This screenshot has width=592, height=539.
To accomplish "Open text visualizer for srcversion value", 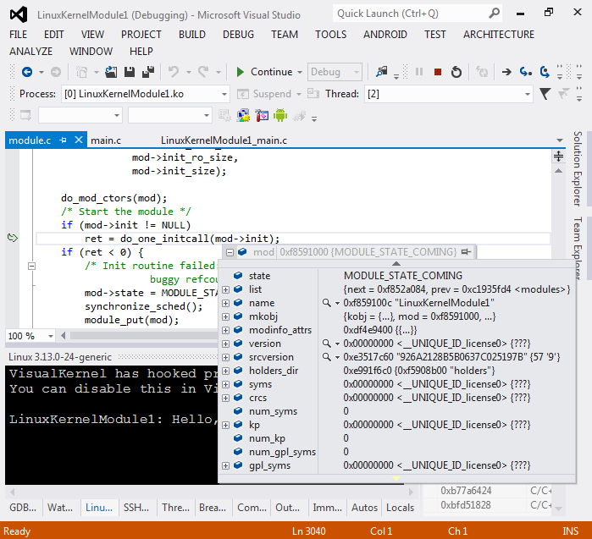I will (x=327, y=357).
